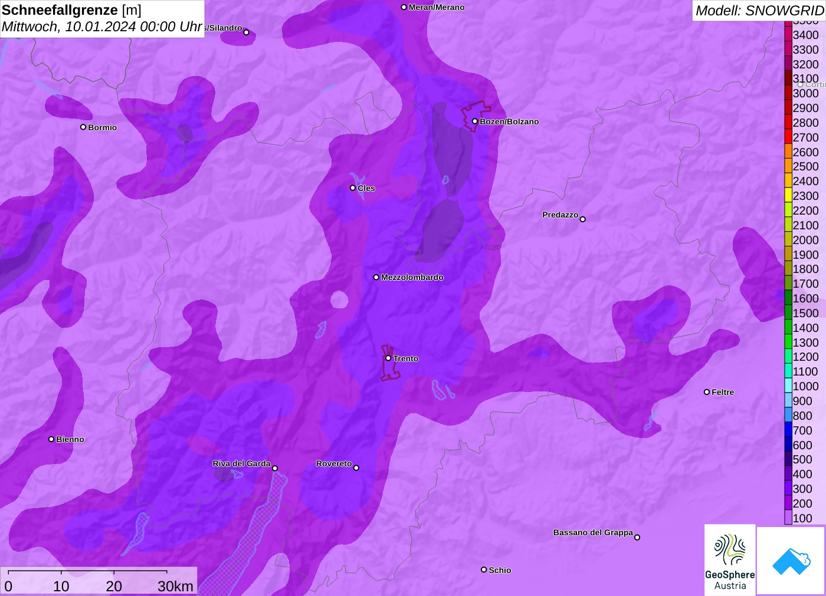Click the Rovereto label text

(x=334, y=463)
